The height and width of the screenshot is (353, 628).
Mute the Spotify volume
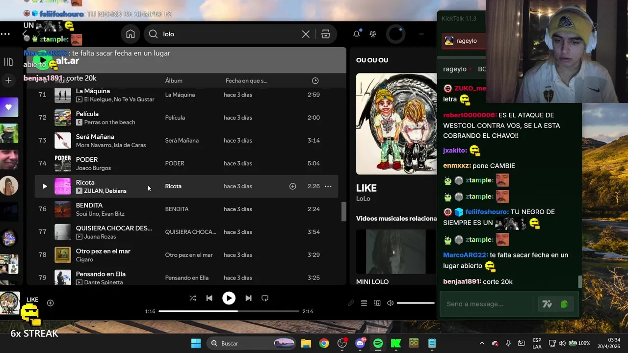pyautogui.click(x=390, y=303)
